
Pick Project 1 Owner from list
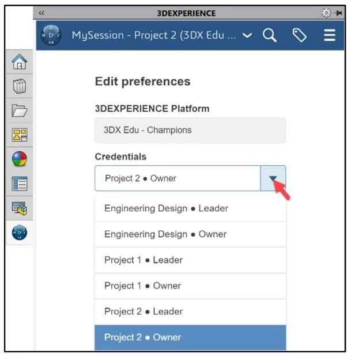tap(142, 286)
